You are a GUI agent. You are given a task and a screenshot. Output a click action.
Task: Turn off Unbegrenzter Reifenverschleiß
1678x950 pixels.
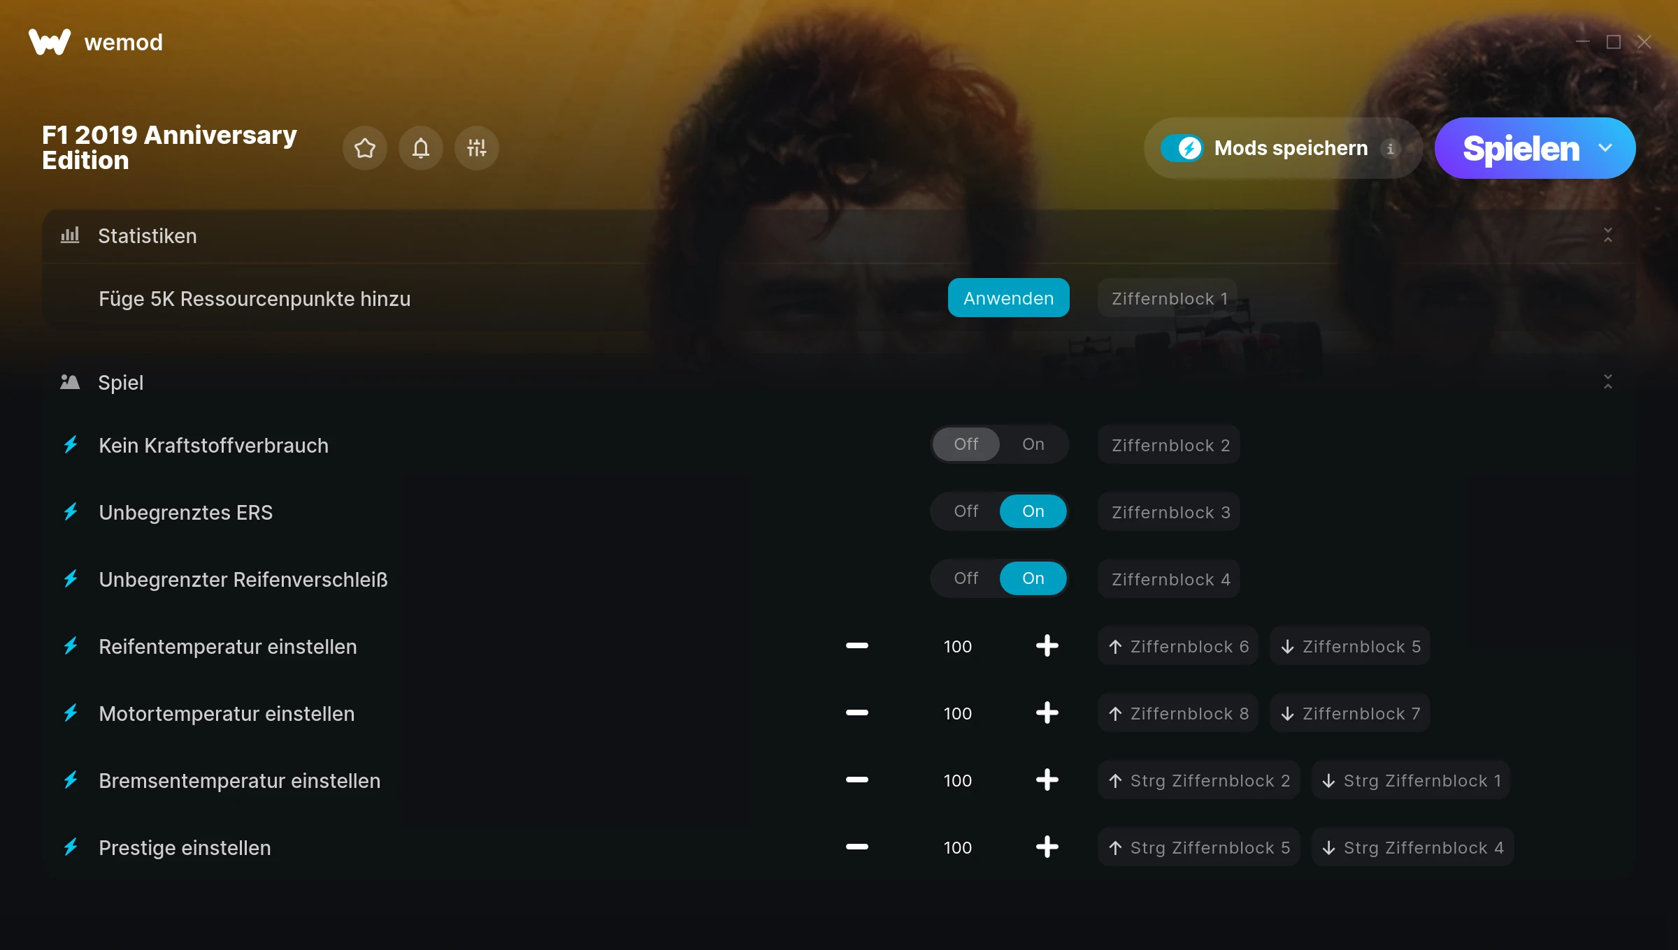[x=966, y=578]
